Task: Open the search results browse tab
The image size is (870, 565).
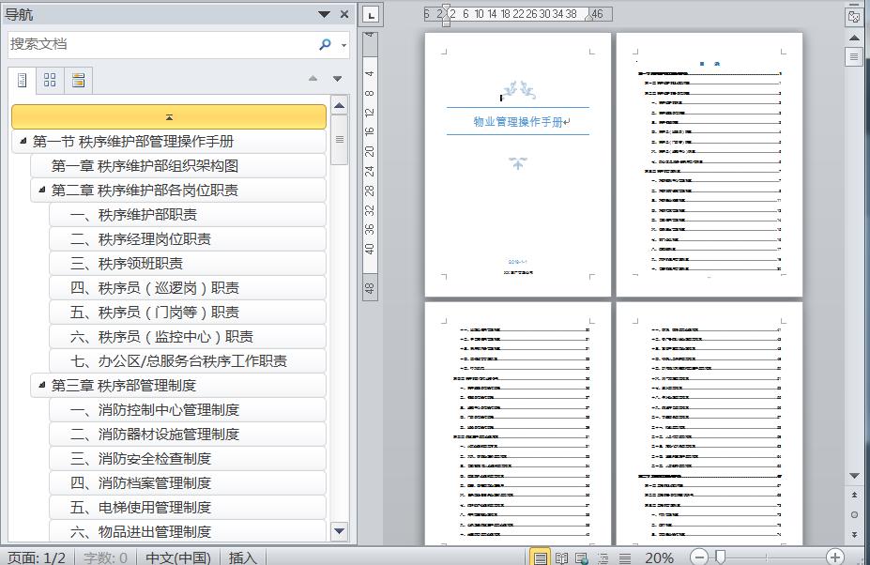Action: 78,81
